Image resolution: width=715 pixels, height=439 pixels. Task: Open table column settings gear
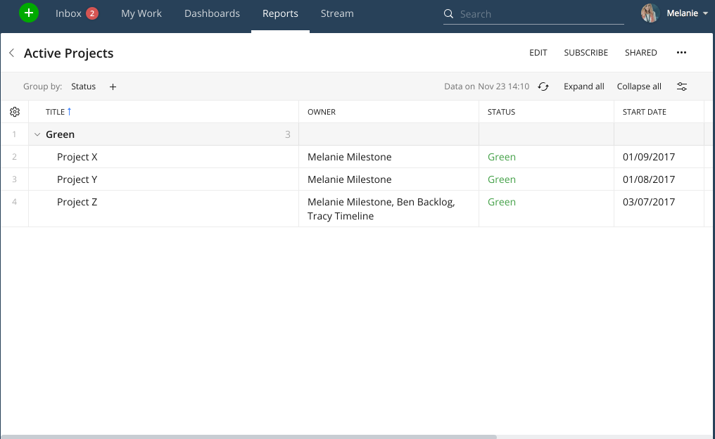click(x=15, y=112)
